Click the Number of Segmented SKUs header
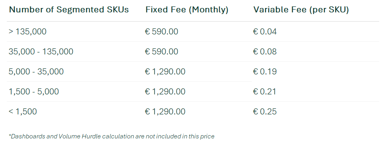Image resolution: width=386 pixels, height=148 pixels. click(x=69, y=10)
